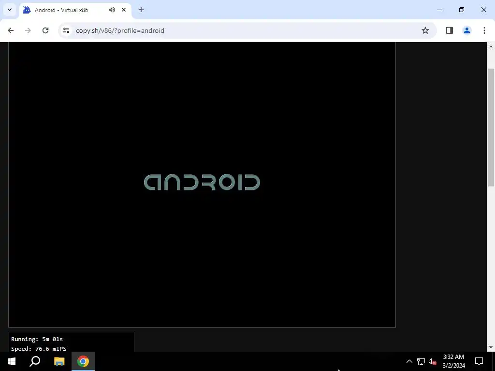The height and width of the screenshot is (371, 495).
Task: Restore down the Chrome window
Action: pyautogui.click(x=462, y=10)
